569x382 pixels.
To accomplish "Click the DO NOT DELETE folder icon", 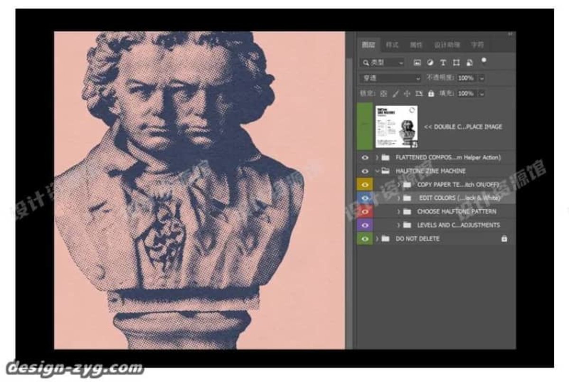I will [x=385, y=239].
